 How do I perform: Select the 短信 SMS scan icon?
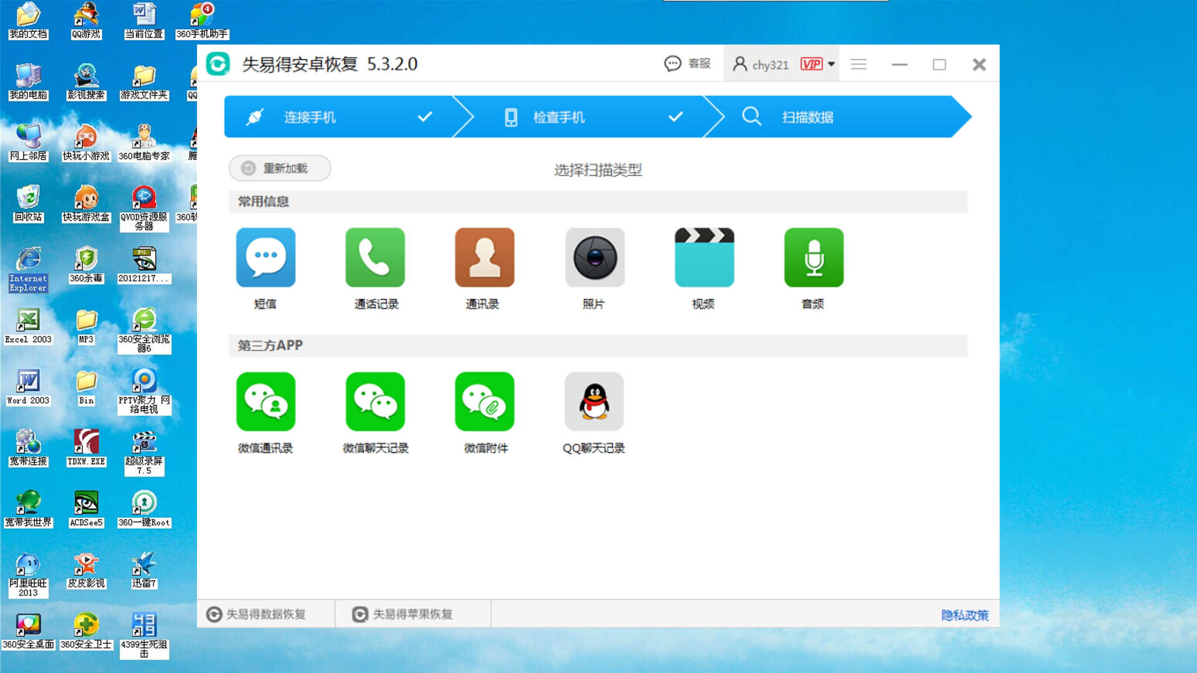click(x=266, y=257)
